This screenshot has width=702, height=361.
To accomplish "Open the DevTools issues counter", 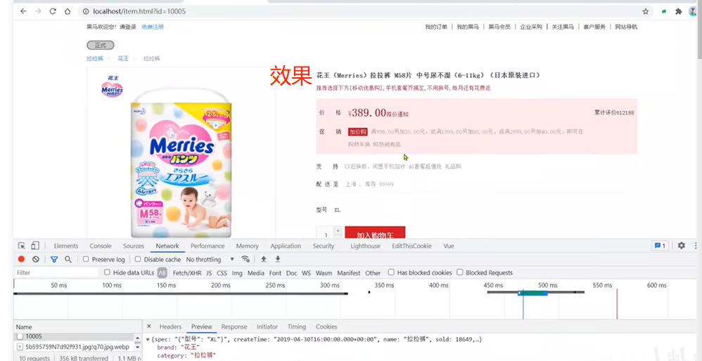I will (660, 246).
